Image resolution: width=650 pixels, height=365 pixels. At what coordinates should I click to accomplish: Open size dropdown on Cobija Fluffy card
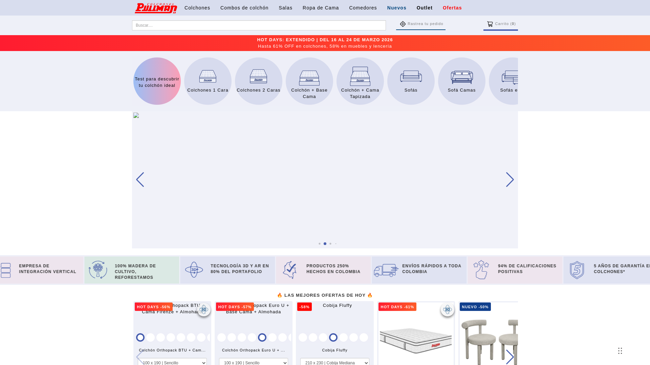(335, 362)
